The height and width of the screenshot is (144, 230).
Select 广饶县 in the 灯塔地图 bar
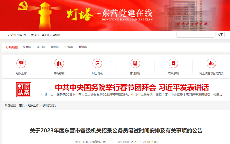pos(69,47)
